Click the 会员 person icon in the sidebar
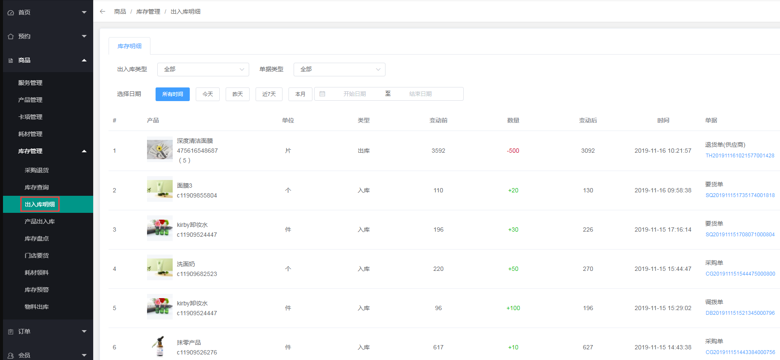Screen dimensions: 780x360 coord(11,355)
